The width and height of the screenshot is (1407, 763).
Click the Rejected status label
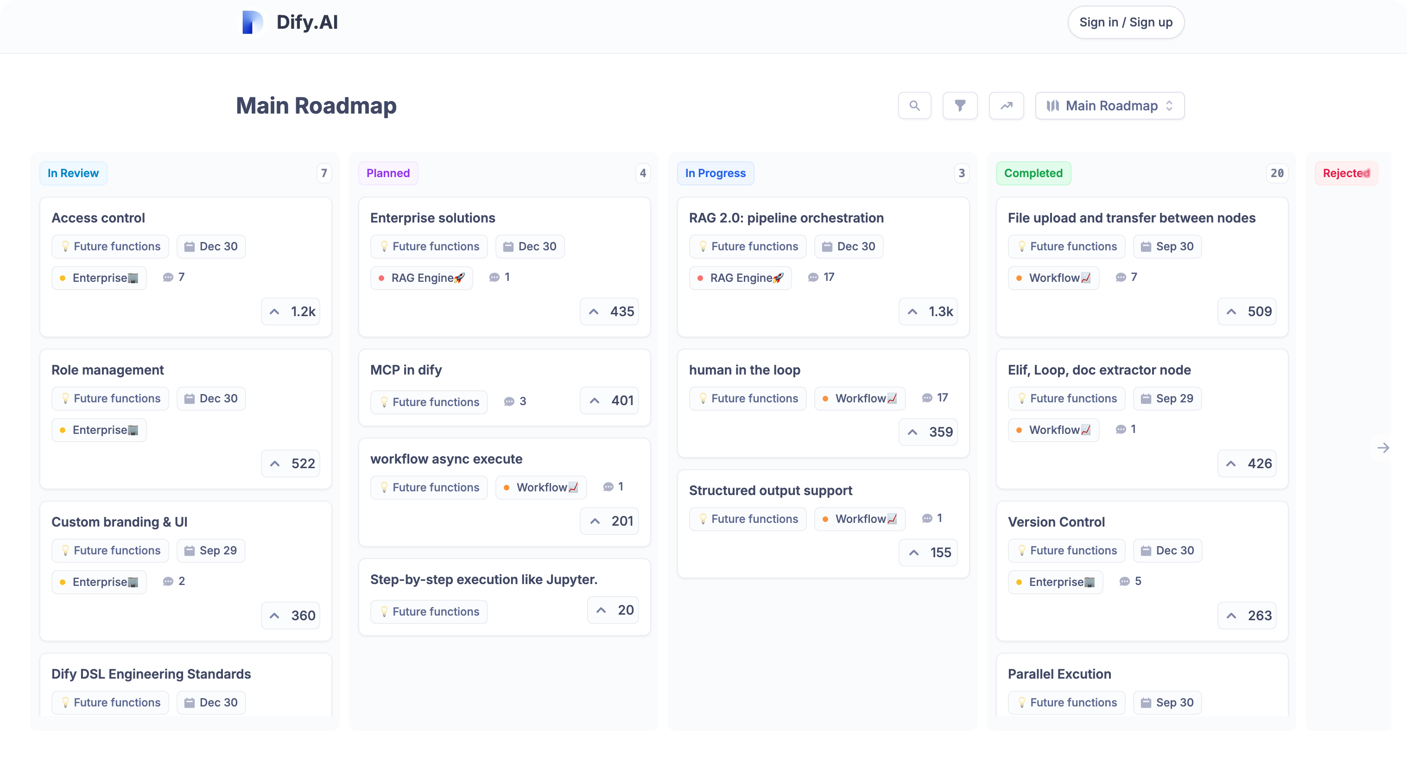1346,173
